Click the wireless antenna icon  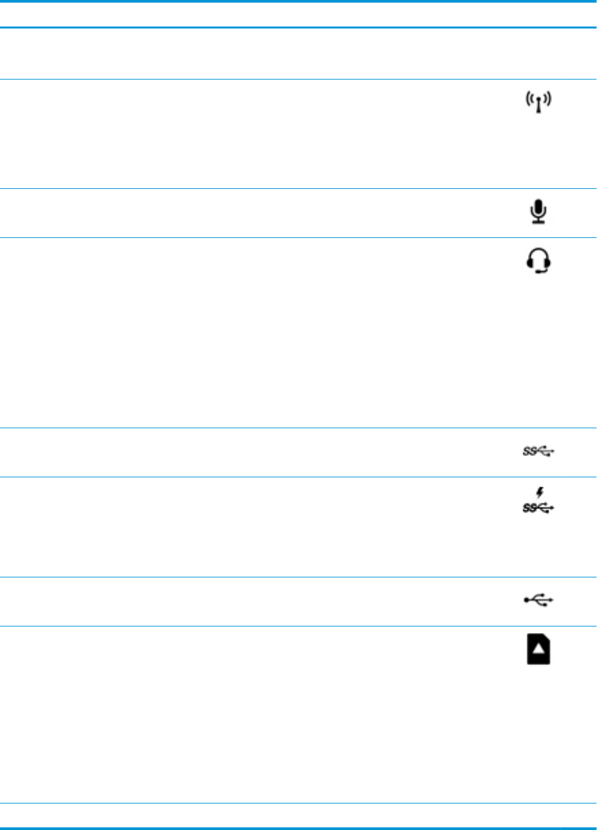tap(539, 103)
